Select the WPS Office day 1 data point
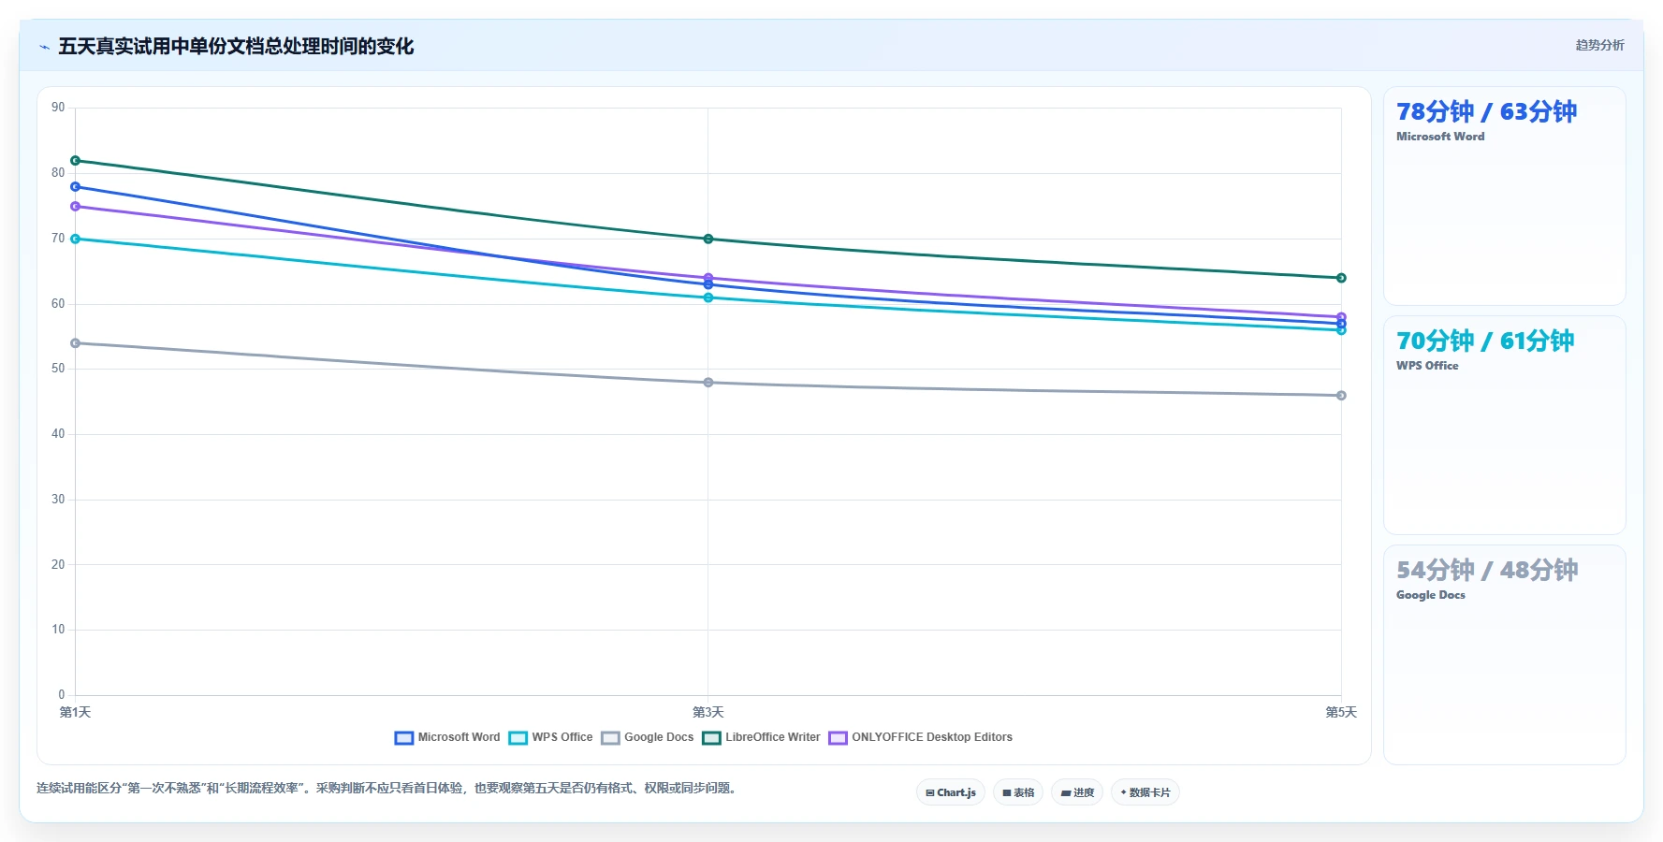This screenshot has width=1663, height=842. pos(76,240)
